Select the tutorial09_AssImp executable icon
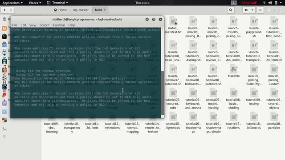 coord(254,93)
